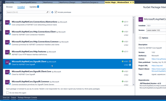
Task: Click scrollbar up arrow in package list
Action: coord(134,17)
